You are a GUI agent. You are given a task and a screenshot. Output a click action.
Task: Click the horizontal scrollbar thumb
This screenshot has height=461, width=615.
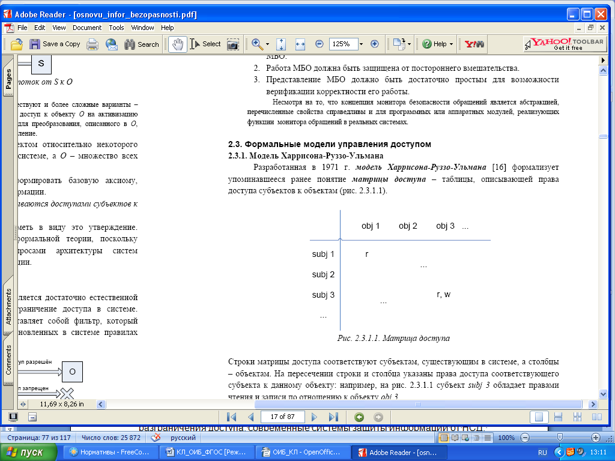pyautogui.click(x=418, y=404)
